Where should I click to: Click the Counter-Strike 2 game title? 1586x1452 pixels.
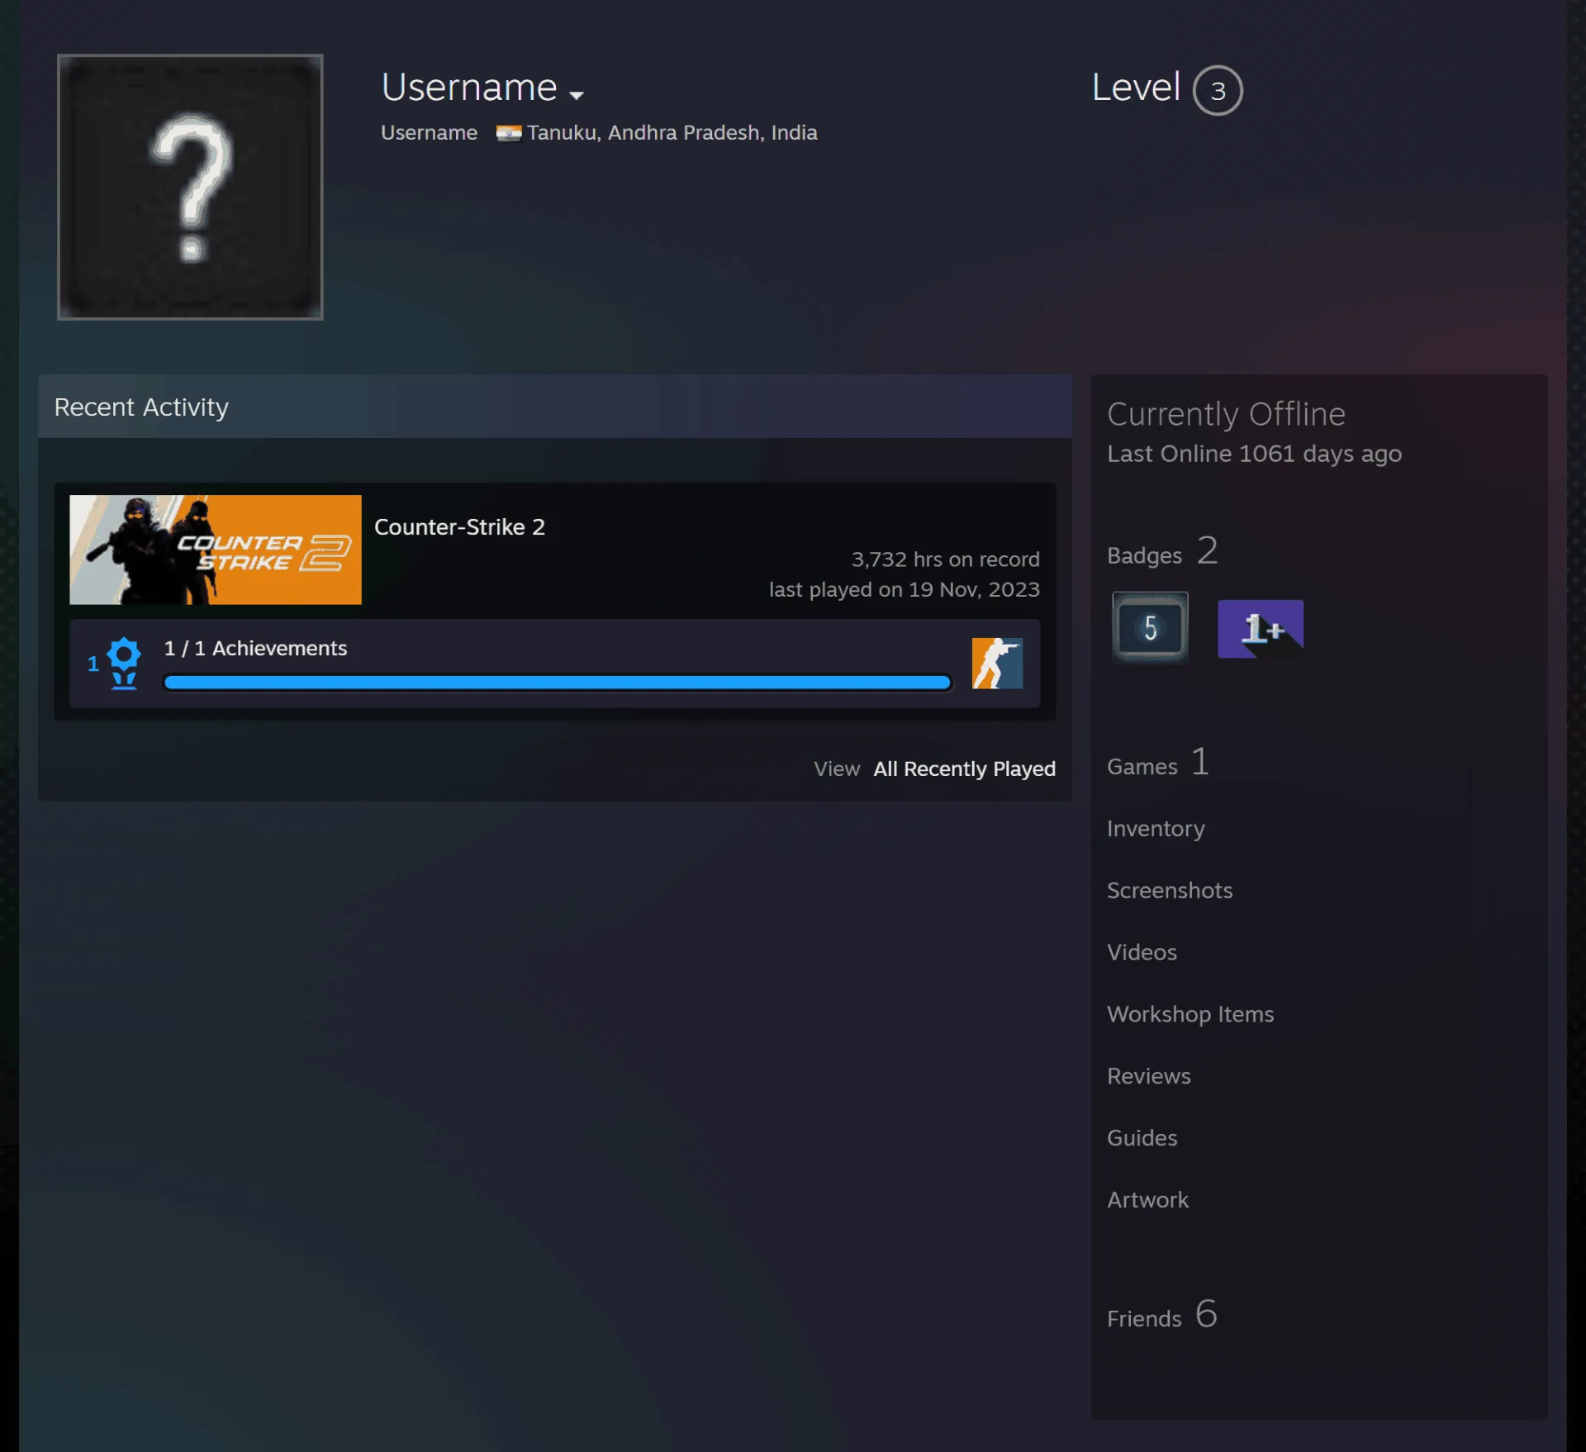click(459, 526)
